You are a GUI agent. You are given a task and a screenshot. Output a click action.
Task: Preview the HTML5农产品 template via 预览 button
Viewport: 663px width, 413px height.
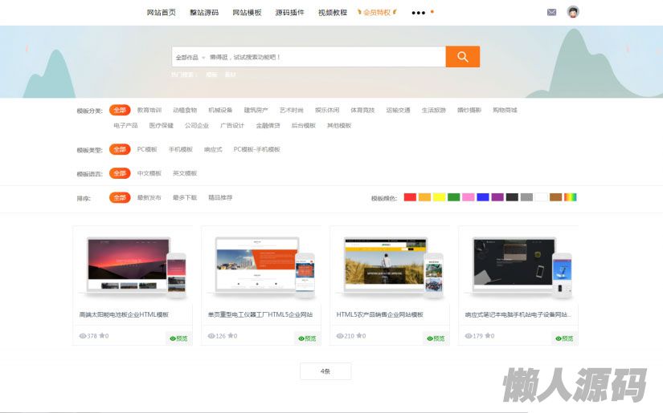(x=436, y=338)
